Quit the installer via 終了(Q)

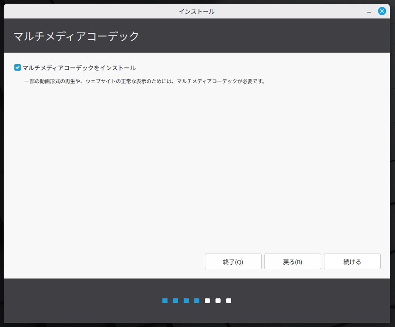point(233,261)
